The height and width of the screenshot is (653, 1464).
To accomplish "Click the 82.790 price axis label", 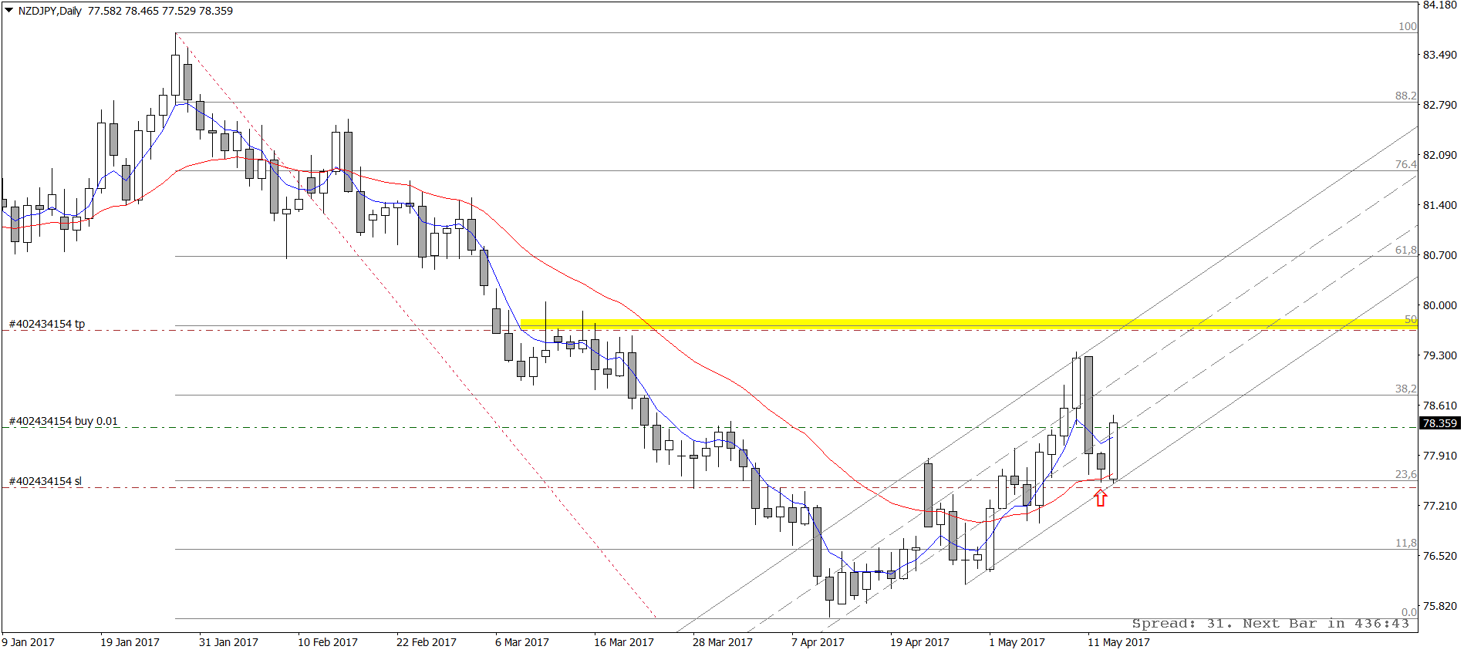I will [x=1440, y=105].
